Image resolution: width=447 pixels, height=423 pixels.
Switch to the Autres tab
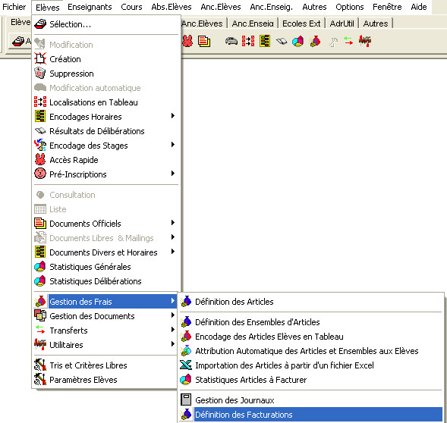tap(376, 23)
